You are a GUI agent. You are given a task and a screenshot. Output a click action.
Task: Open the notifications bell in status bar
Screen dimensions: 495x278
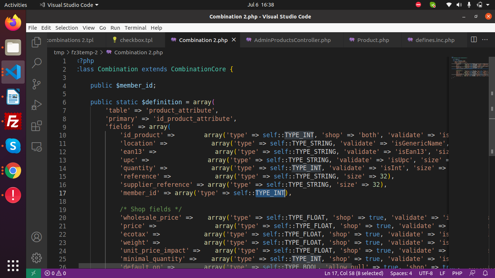(485, 273)
